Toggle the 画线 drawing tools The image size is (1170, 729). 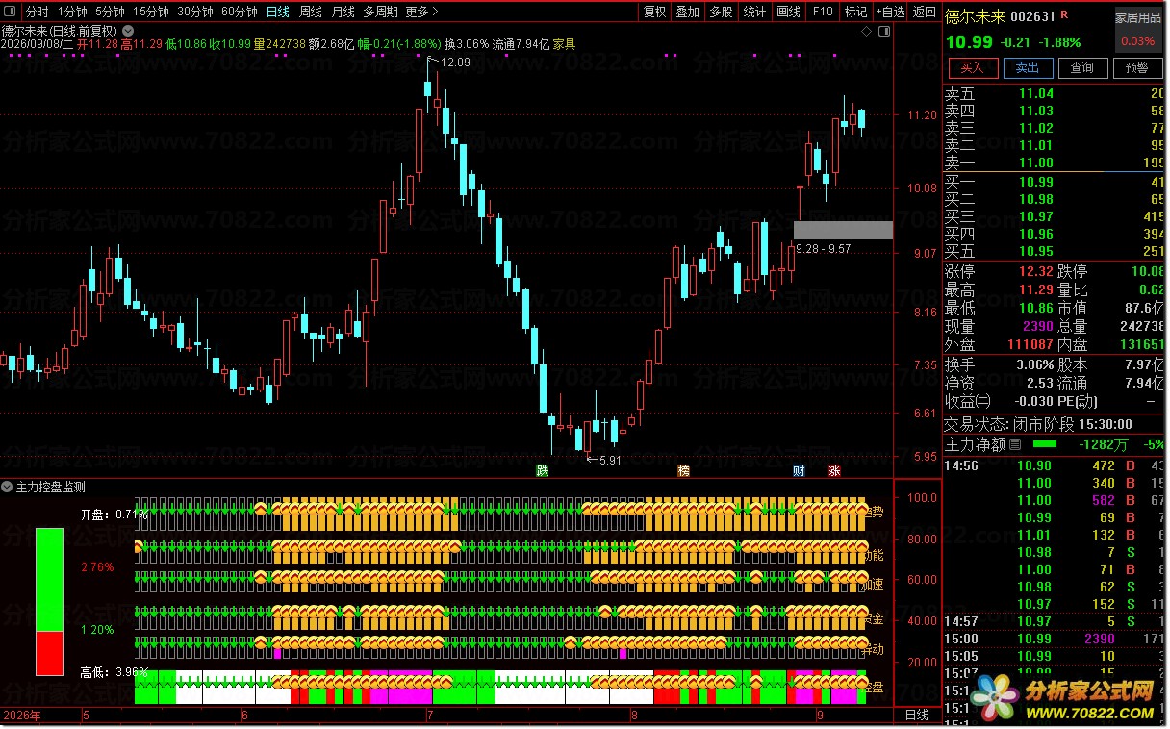click(788, 12)
